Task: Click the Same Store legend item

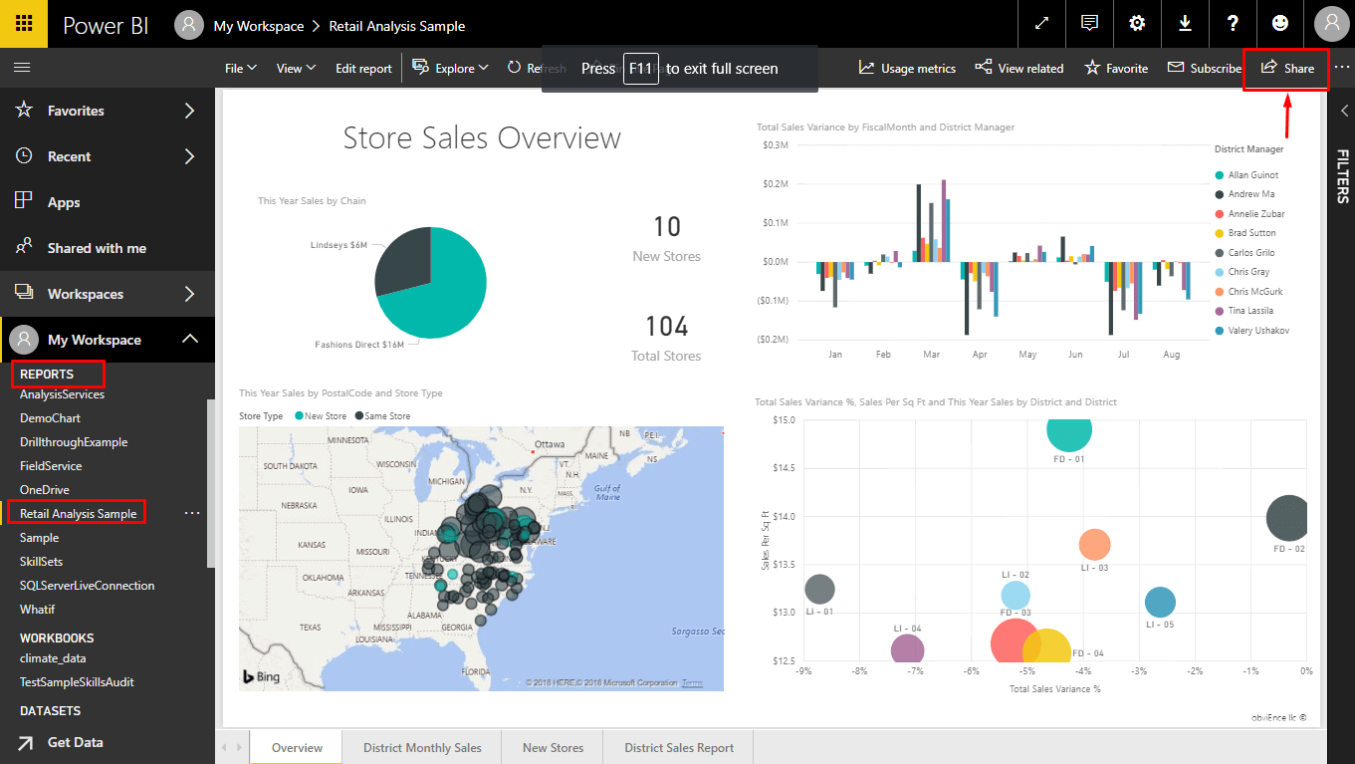Action: pos(382,416)
